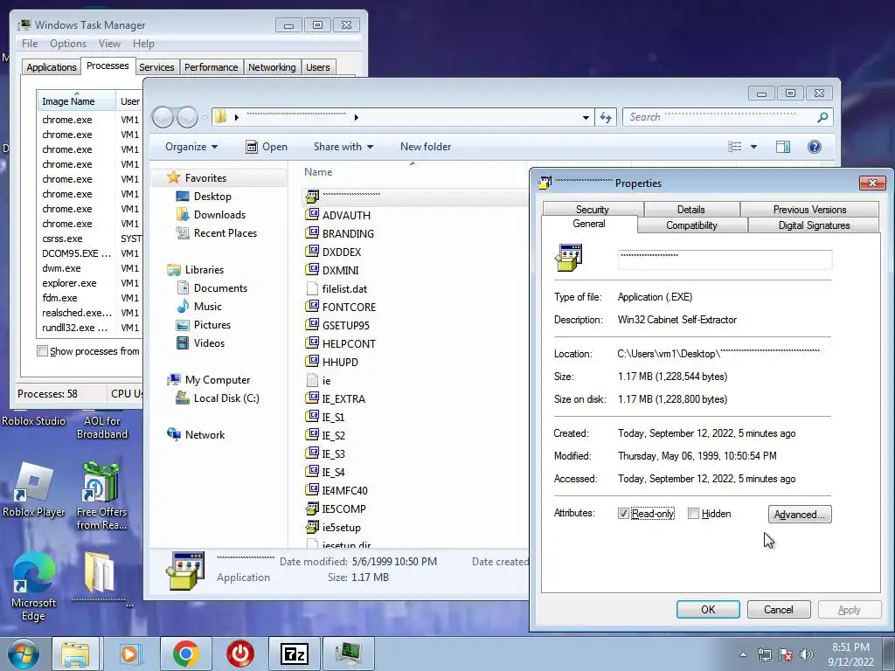This screenshot has width=895, height=671.
Task: Switch to Task Manager Performance tab
Action: click(x=212, y=67)
